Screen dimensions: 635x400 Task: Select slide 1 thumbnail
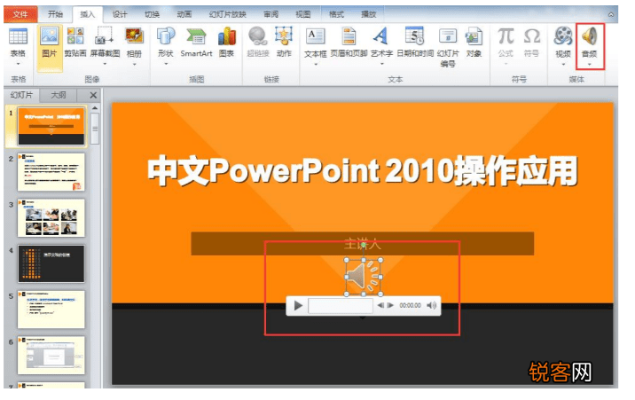click(51, 126)
